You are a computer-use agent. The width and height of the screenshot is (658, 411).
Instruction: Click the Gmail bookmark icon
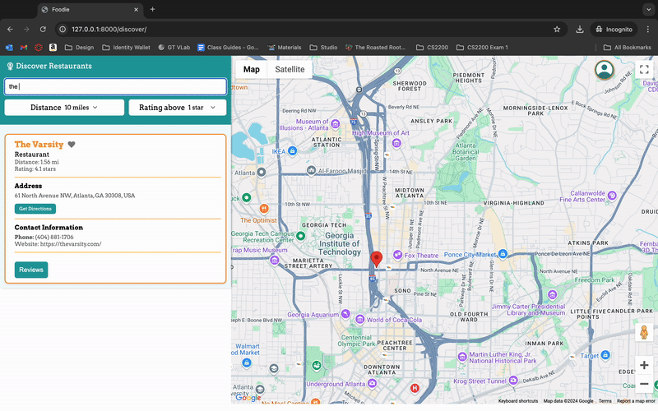tap(24, 48)
